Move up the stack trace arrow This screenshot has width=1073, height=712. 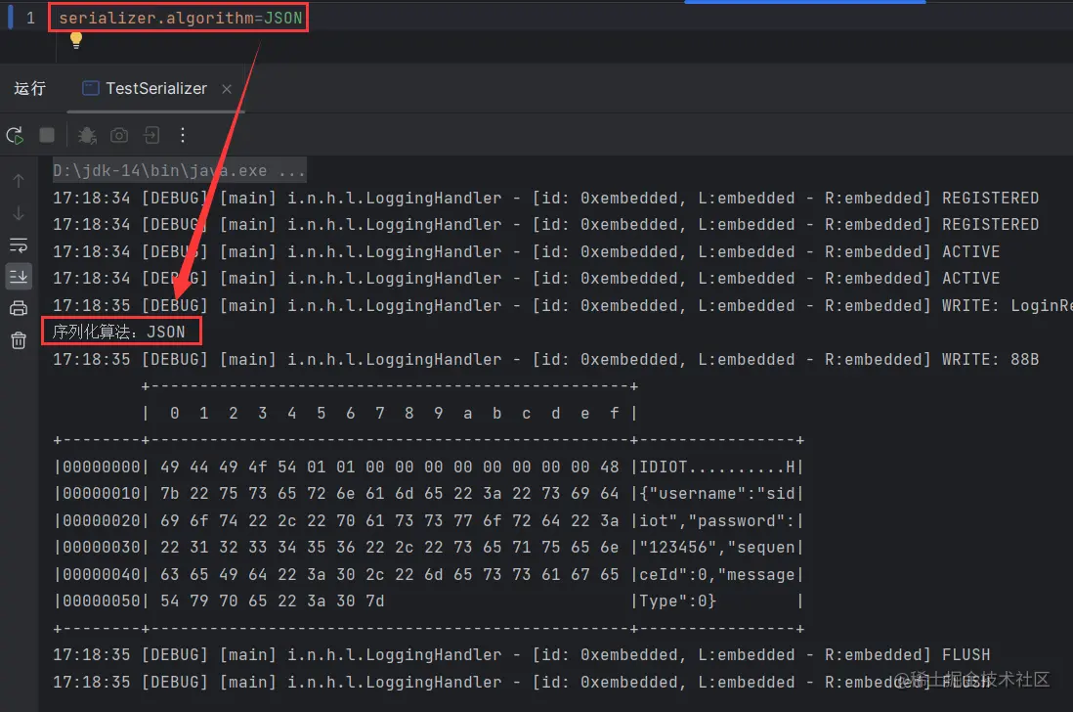point(19,181)
